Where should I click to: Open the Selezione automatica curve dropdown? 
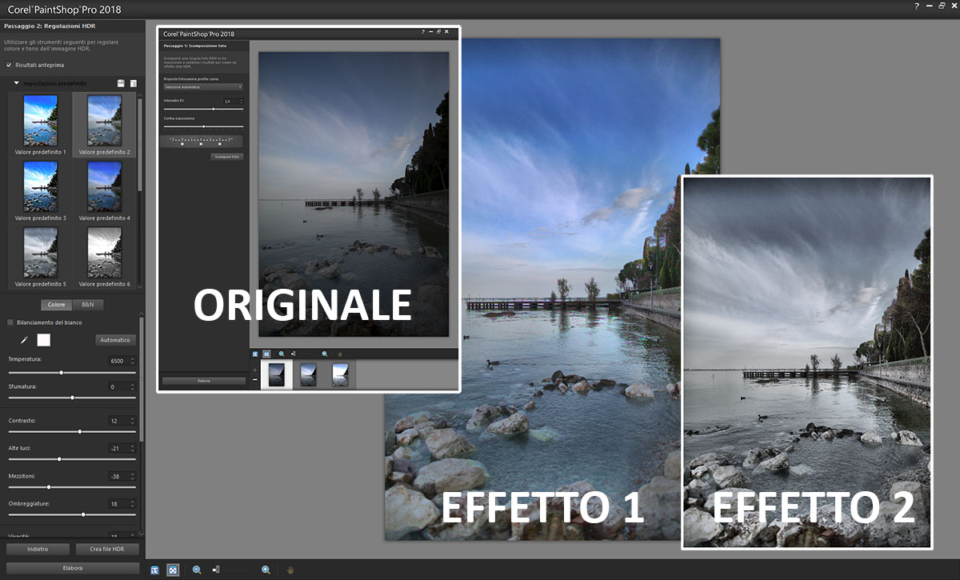coord(202,86)
